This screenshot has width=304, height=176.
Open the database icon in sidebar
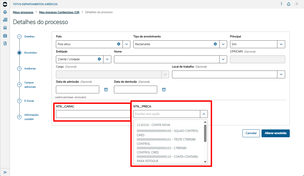5,28
